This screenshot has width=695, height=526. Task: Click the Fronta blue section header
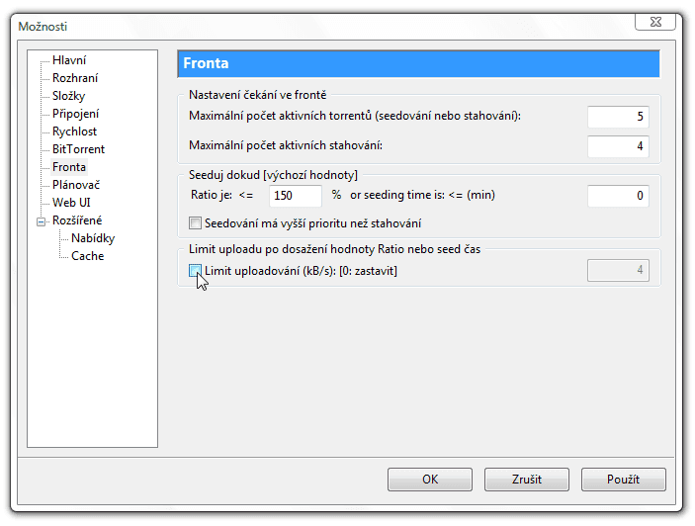click(418, 63)
